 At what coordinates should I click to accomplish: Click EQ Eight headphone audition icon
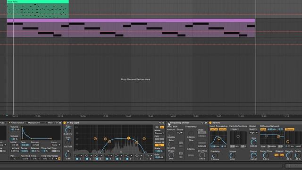tap(157, 127)
